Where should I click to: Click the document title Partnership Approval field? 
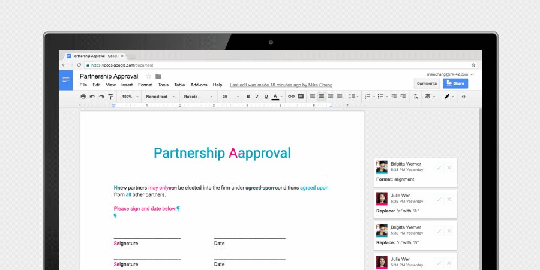(x=109, y=76)
